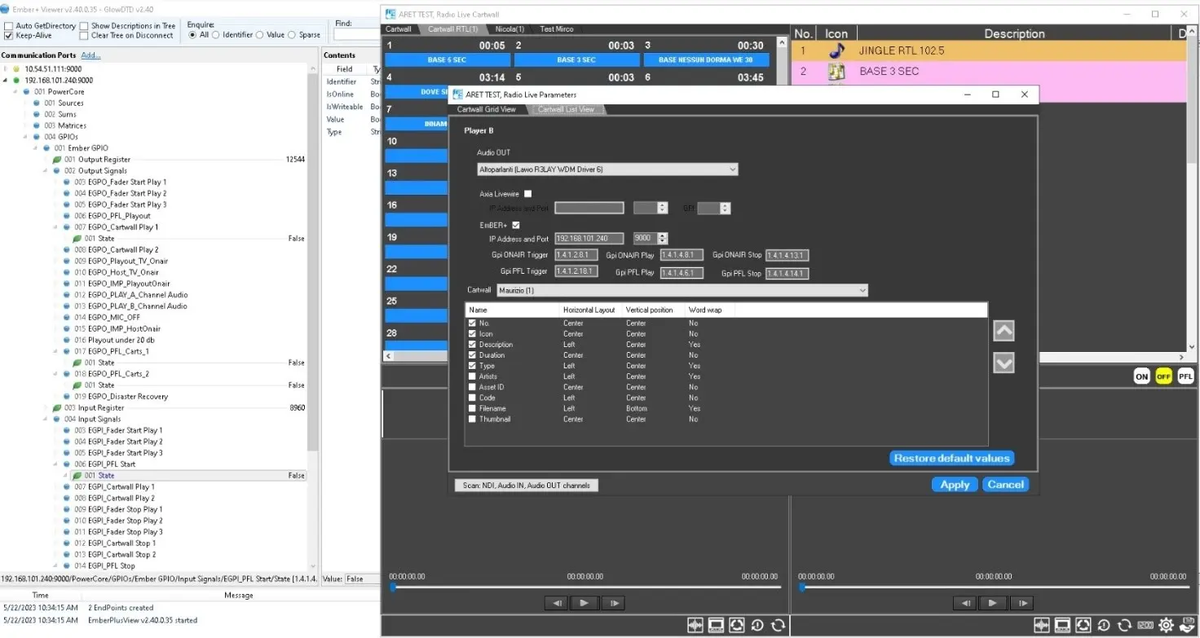Collapse the 002 Output Signals tree node
The height and width of the screenshot is (638, 1200).
(x=46, y=171)
